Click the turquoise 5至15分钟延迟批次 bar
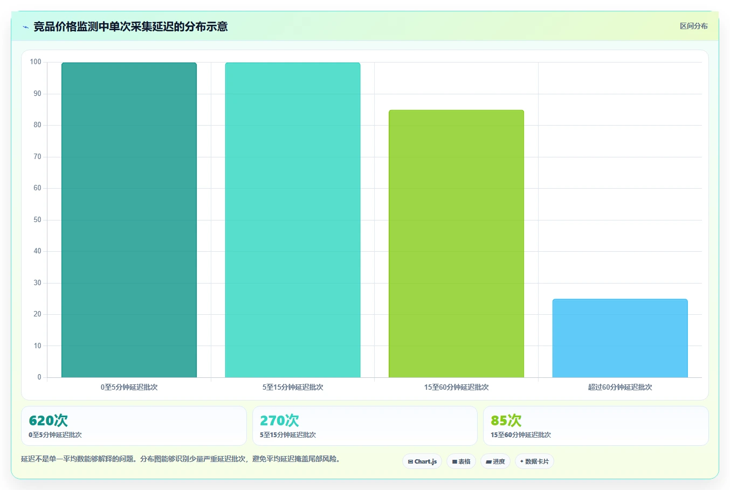Screen dimensions: 730x490 (293, 220)
